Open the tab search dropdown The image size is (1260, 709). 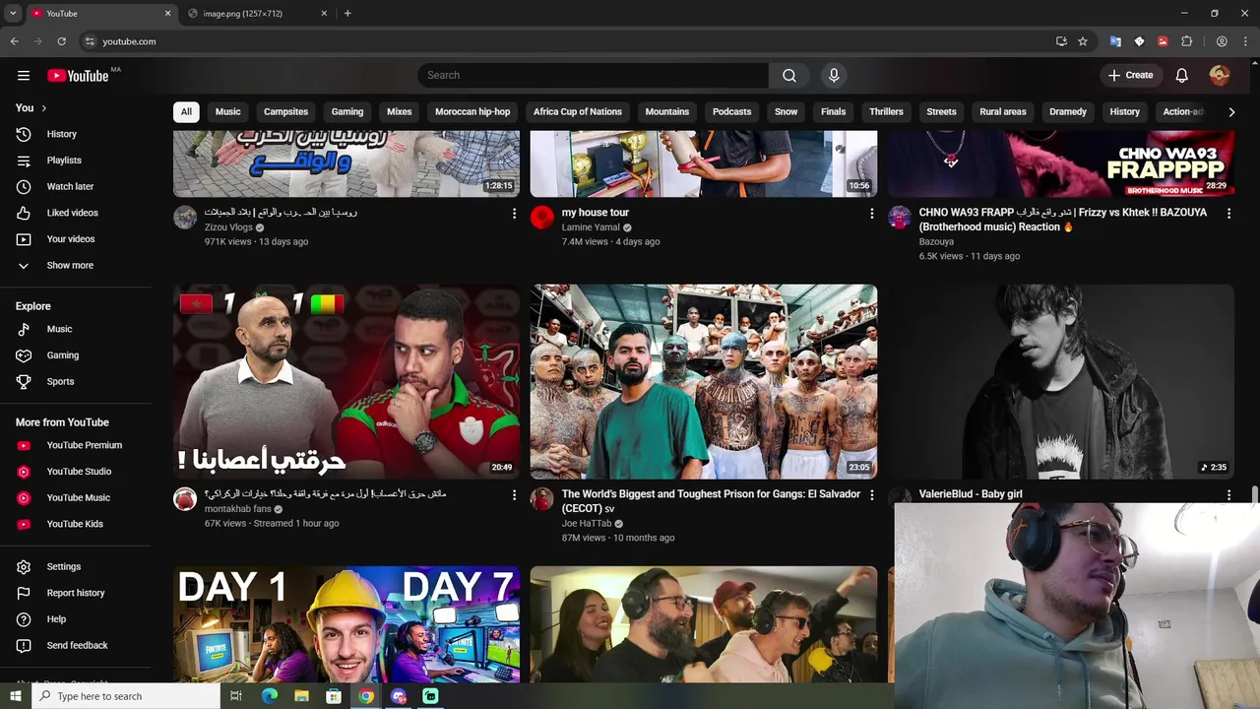13,13
